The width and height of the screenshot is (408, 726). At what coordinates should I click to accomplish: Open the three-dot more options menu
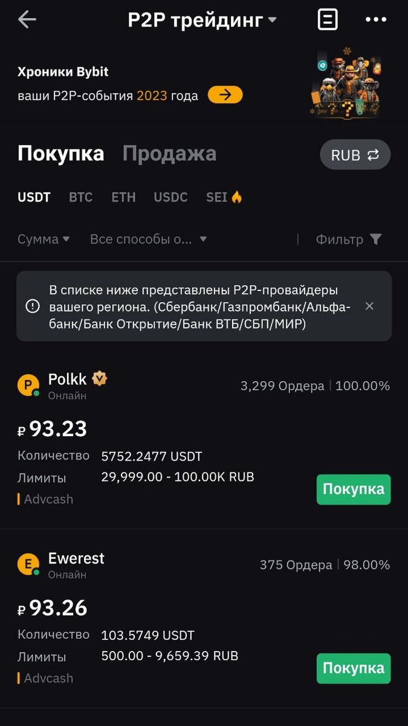click(375, 19)
